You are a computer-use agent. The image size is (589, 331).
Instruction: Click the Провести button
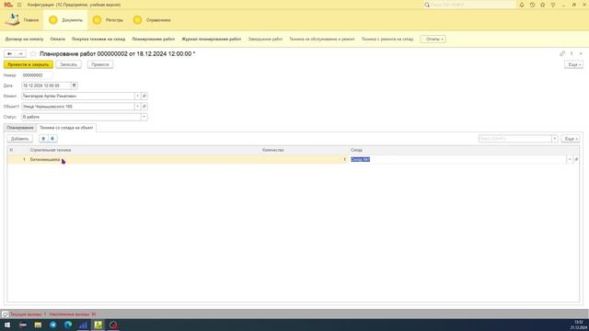100,64
